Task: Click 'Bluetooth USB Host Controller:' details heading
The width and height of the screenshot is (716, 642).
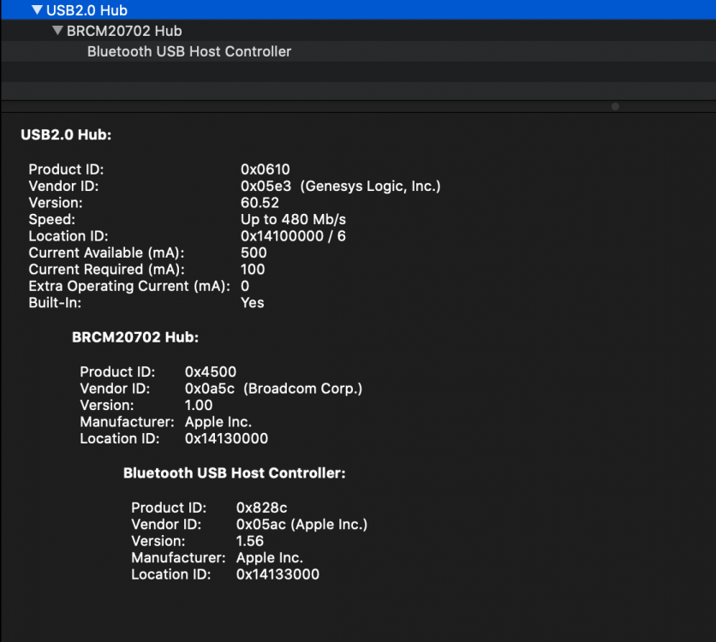Action: tap(235, 473)
